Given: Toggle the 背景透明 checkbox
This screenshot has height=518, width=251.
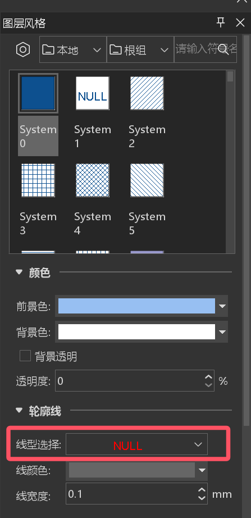Looking at the screenshot, I should pyautogui.click(x=25, y=356).
